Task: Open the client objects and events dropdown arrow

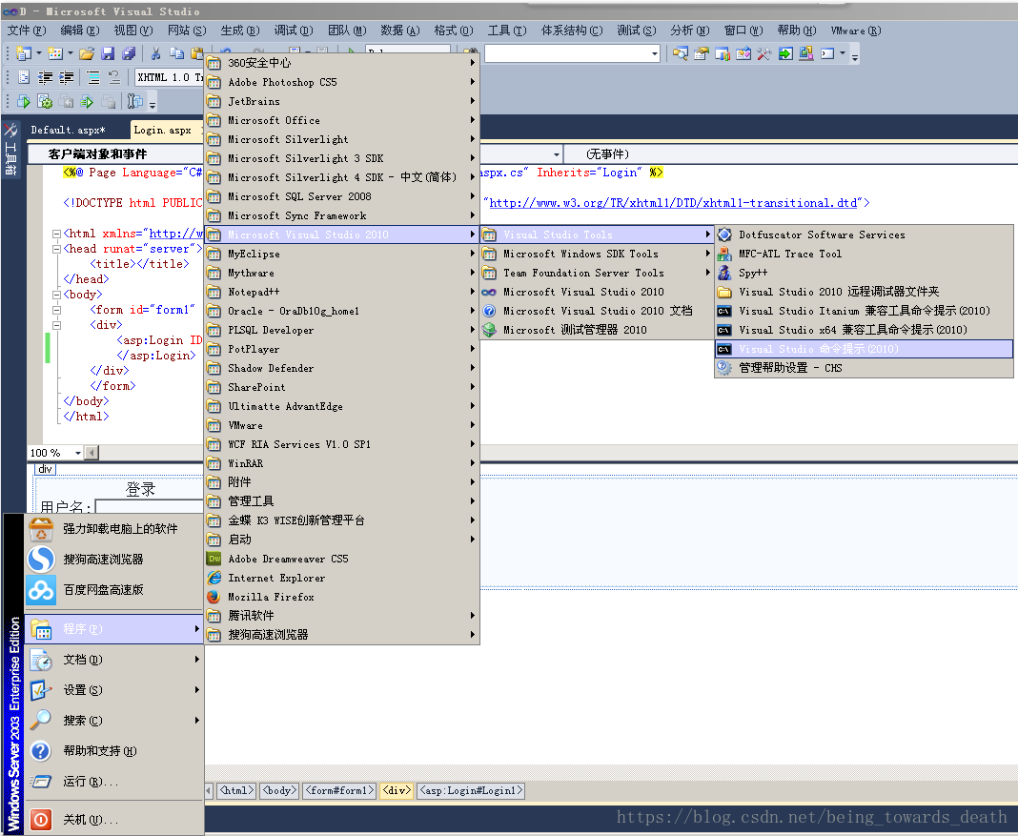Action: (557, 153)
